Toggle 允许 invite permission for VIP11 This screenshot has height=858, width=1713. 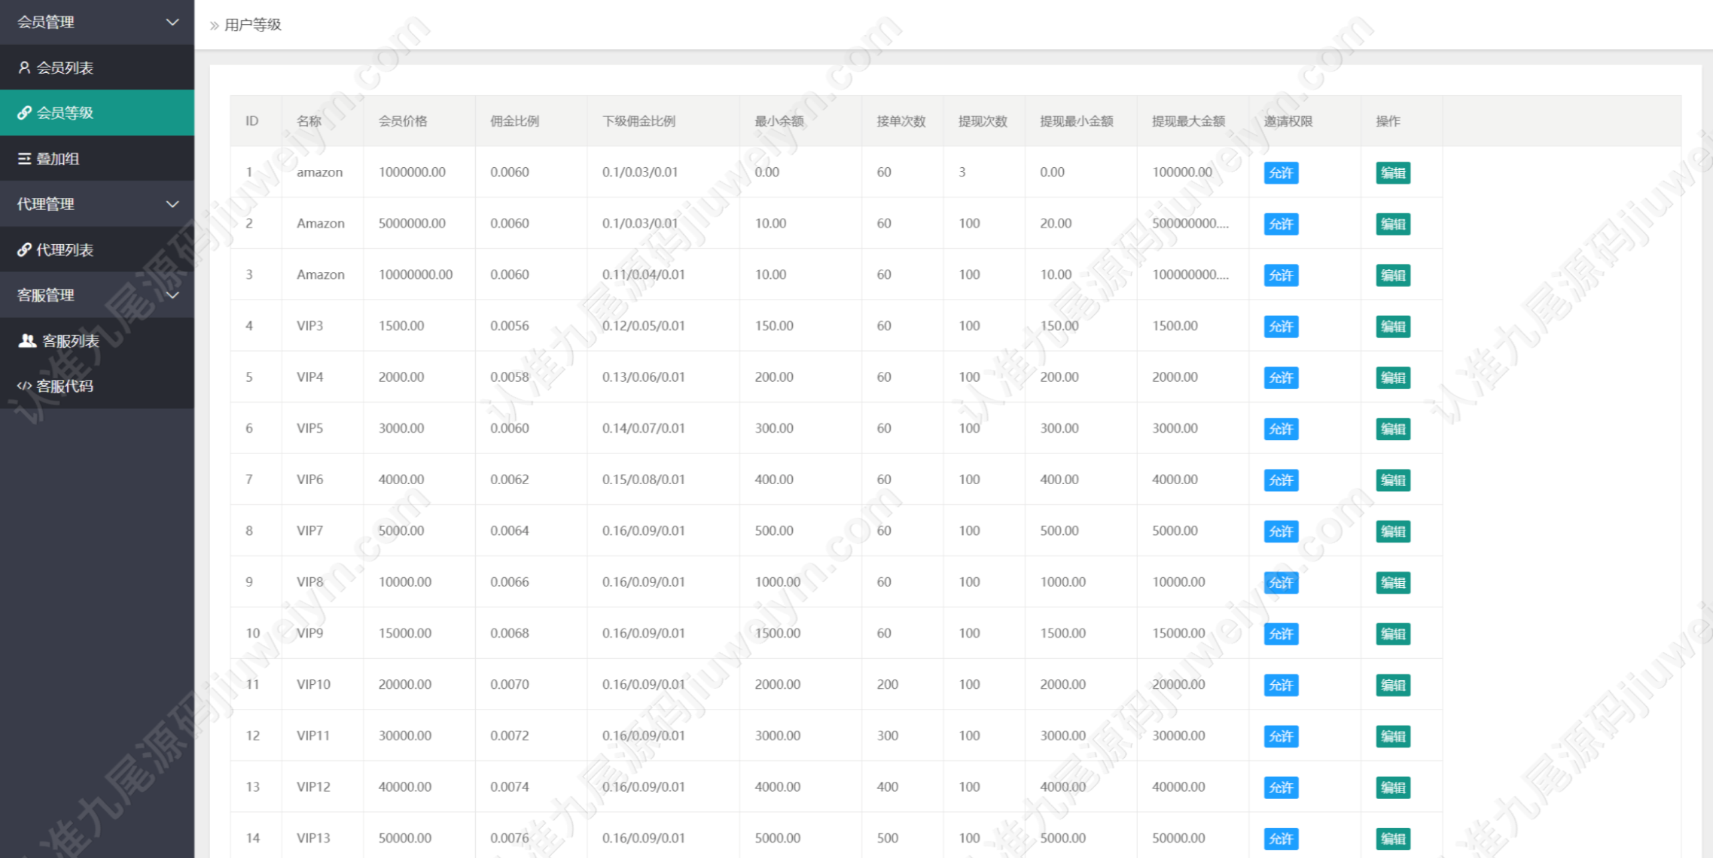pos(1281,736)
